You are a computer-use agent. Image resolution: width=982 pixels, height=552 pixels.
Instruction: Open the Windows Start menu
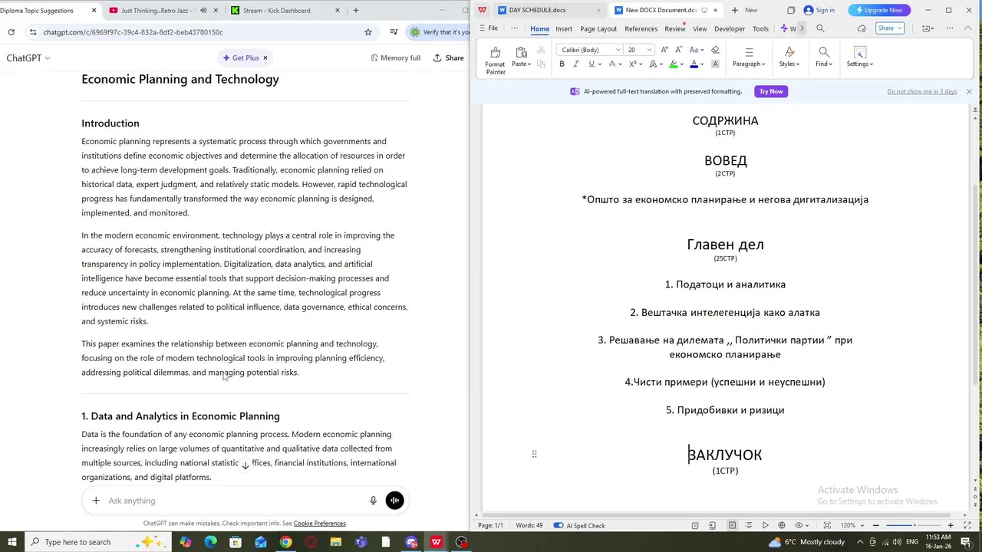(12, 542)
